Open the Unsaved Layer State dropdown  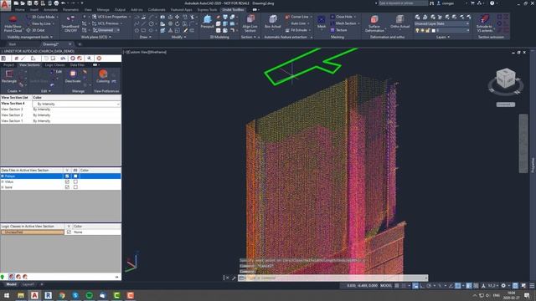pyautogui.click(x=442, y=23)
